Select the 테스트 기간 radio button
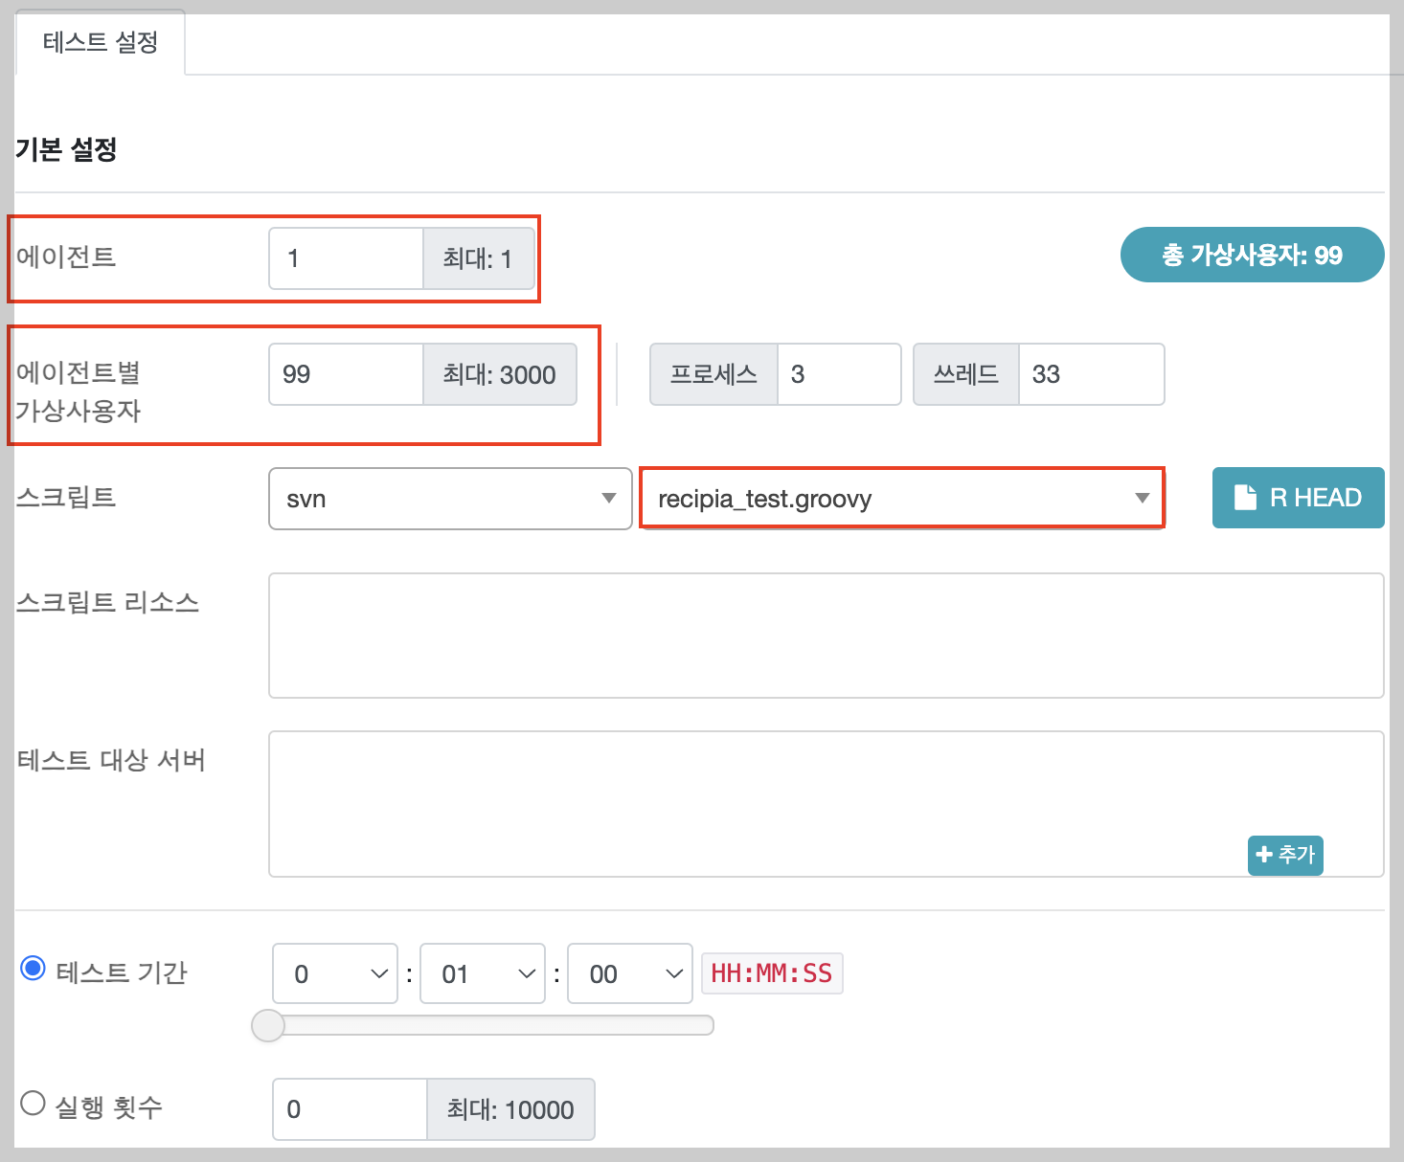Screen dimensions: 1404x1162 pyautogui.click(x=34, y=969)
